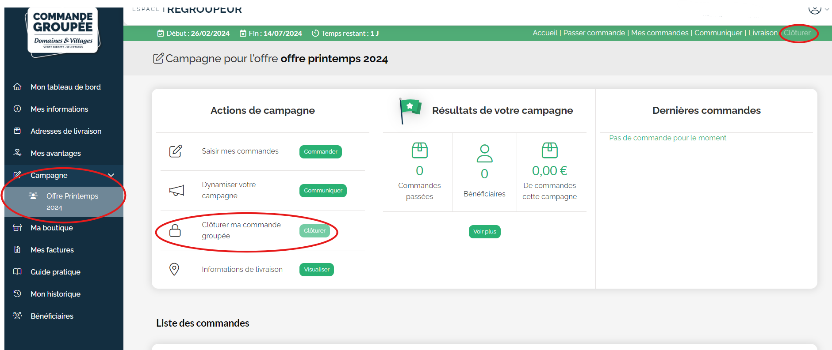Click the Voir plus button under campaign results
Viewport: 832px width, 350px height.
(x=484, y=232)
